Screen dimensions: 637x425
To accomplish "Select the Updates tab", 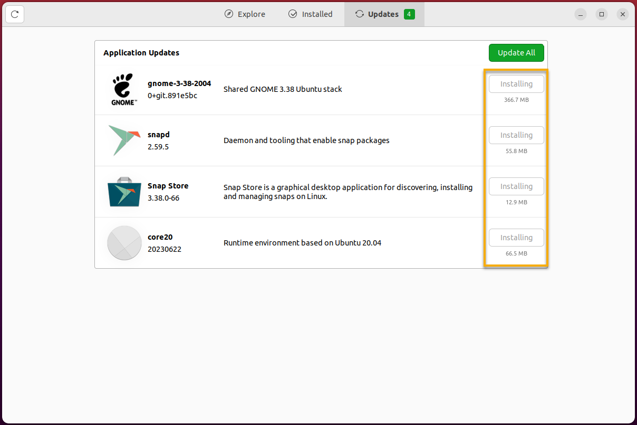I will [384, 14].
